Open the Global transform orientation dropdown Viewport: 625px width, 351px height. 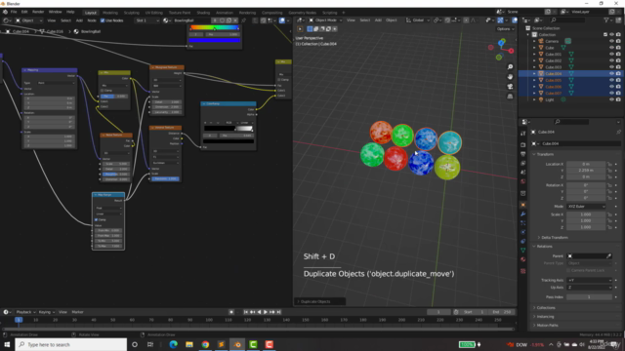[418, 20]
